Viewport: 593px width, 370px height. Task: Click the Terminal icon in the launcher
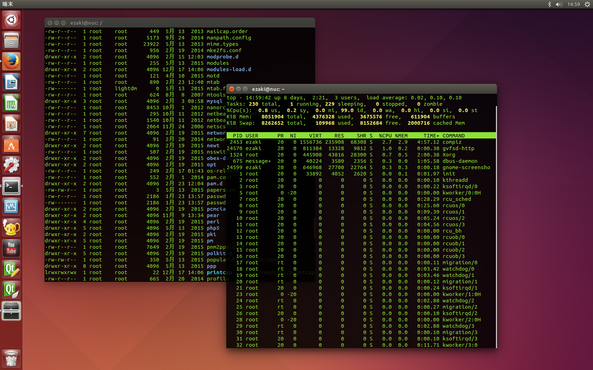click(x=11, y=186)
